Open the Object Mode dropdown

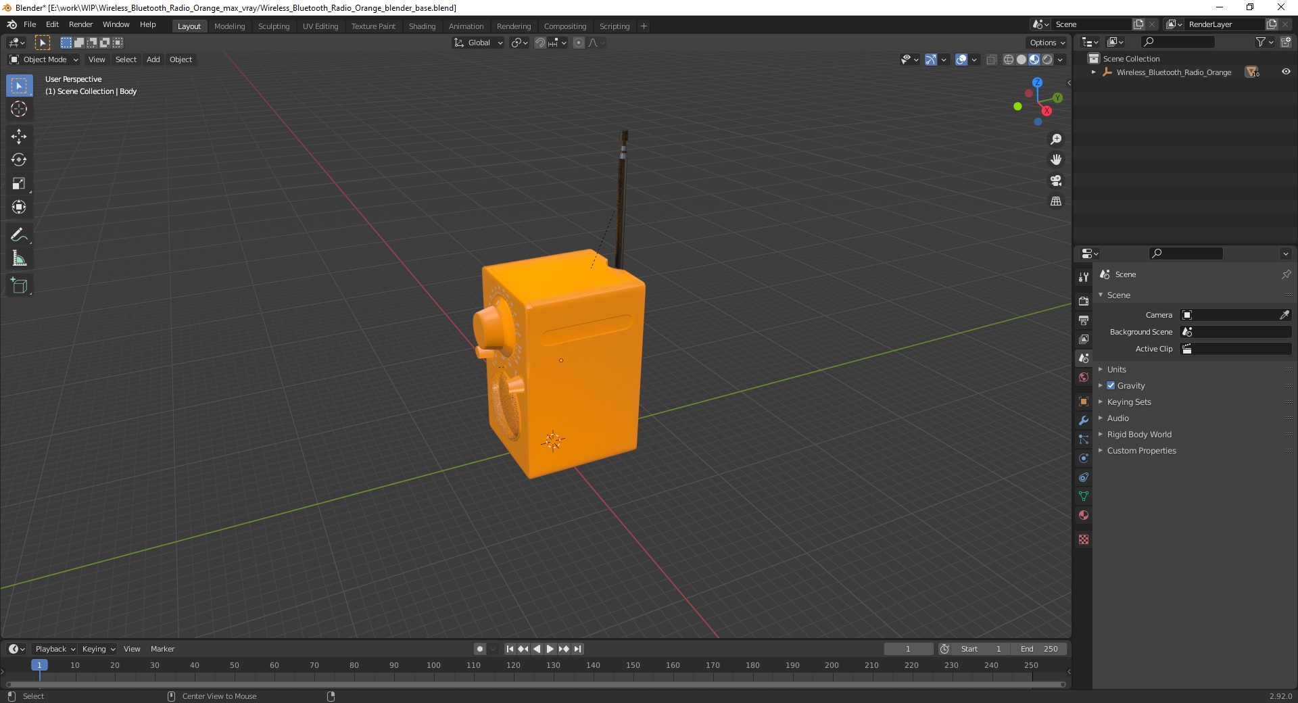pos(44,59)
